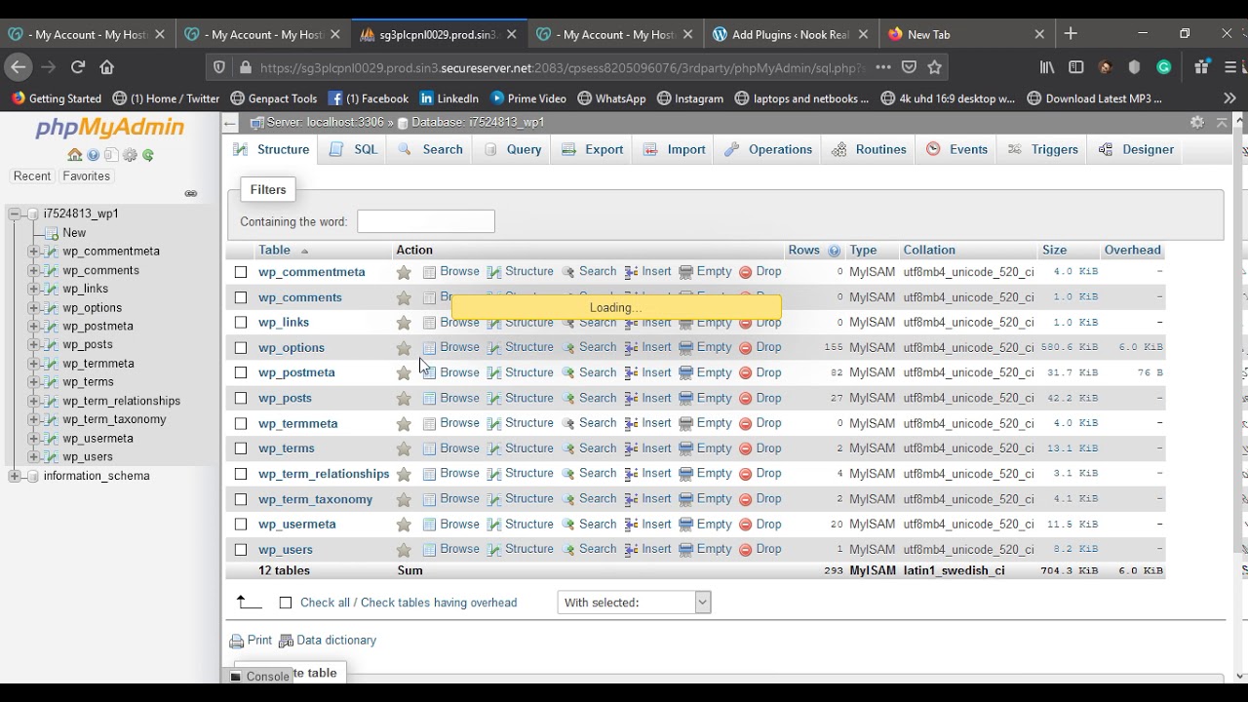
Task: Show more bookmarks with the chevron
Action: 1229,98
